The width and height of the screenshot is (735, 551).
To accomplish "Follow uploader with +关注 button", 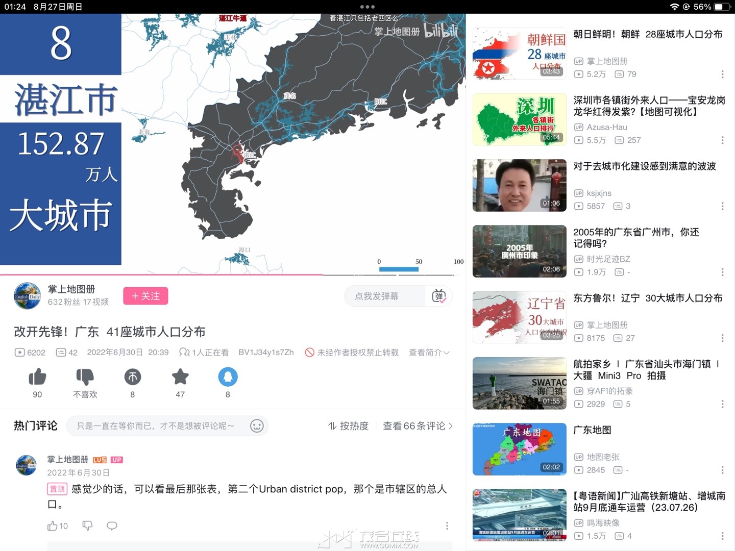I will pos(145,296).
